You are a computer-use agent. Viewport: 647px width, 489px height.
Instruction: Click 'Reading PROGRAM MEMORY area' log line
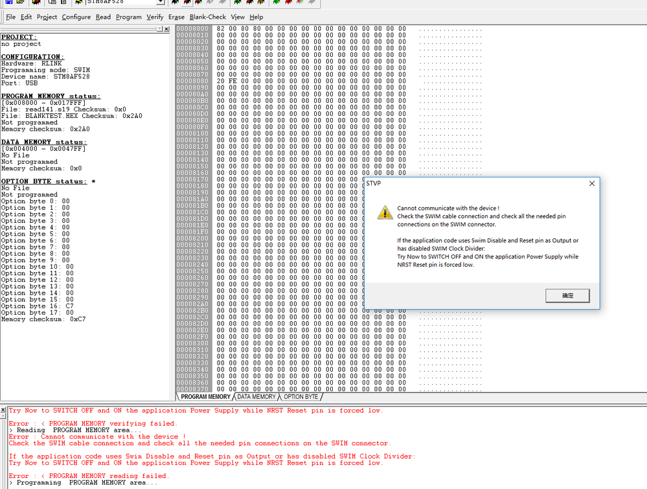pyautogui.click(x=74, y=430)
